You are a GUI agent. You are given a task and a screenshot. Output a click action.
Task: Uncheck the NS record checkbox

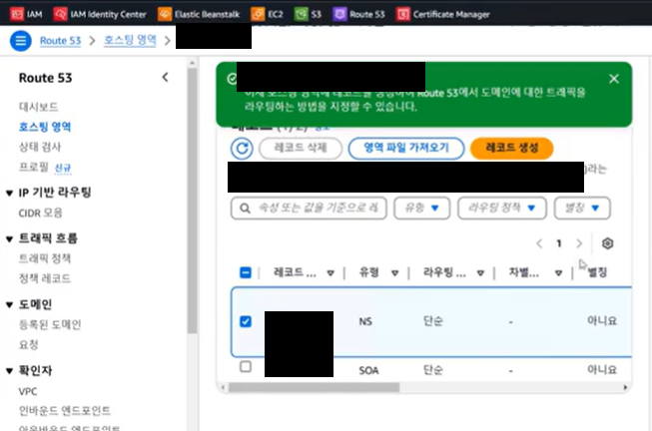pos(246,321)
